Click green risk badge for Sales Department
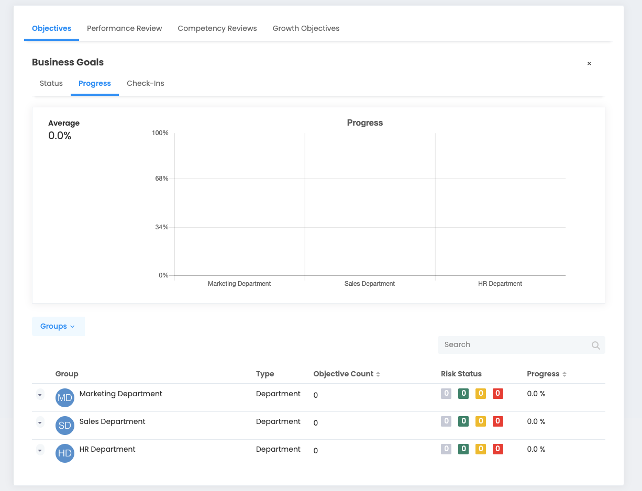This screenshot has height=491, width=642. coord(463,421)
